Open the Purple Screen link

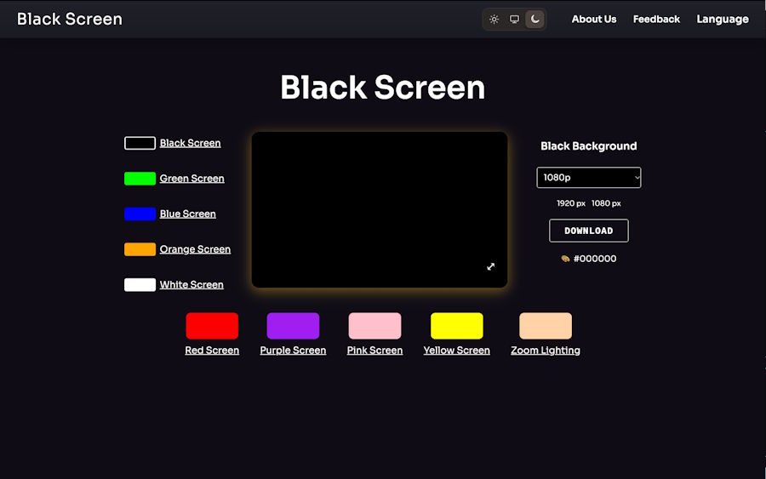tap(293, 351)
